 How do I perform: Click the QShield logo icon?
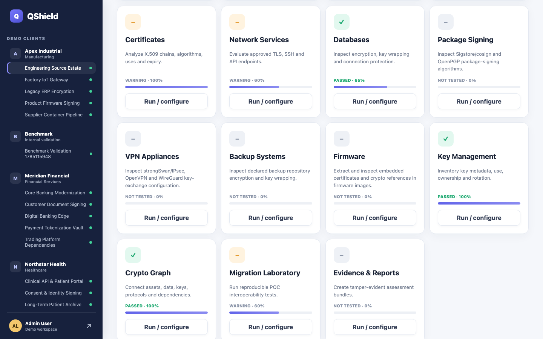16,16
